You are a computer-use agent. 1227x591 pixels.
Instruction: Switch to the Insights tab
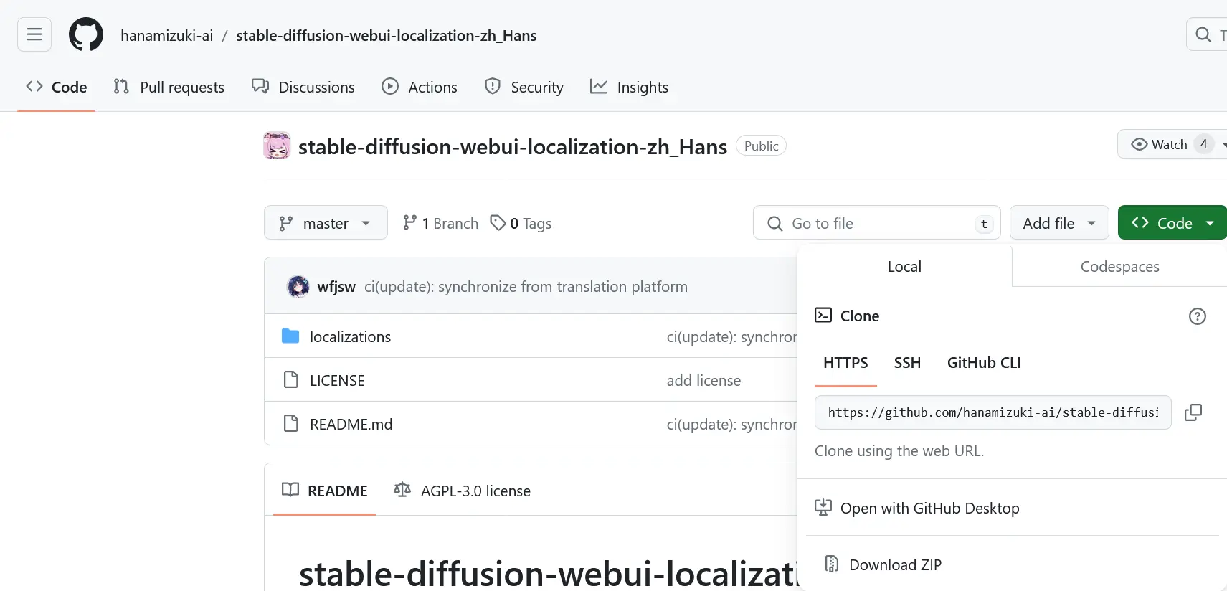click(629, 87)
